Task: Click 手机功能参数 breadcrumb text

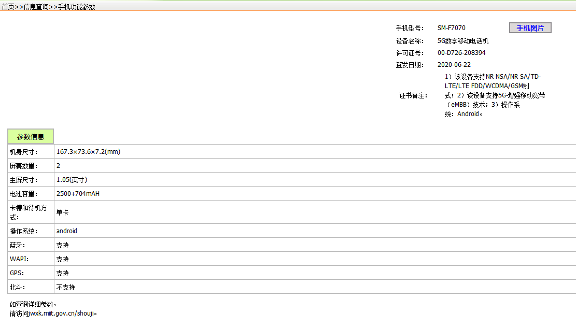Action: (x=76, y=7)
